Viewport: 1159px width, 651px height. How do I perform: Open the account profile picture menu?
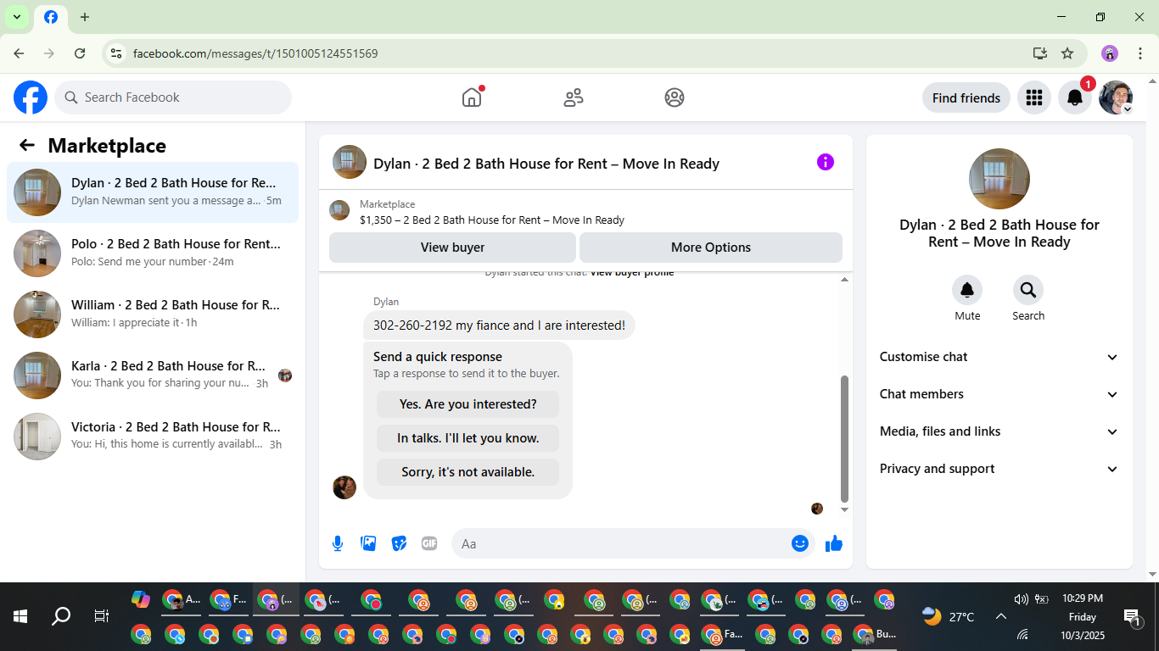(1116, 97)
